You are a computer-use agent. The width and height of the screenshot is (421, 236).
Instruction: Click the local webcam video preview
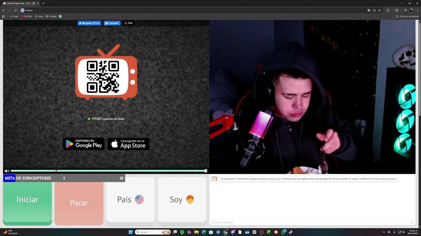click(x=312, y=97)
